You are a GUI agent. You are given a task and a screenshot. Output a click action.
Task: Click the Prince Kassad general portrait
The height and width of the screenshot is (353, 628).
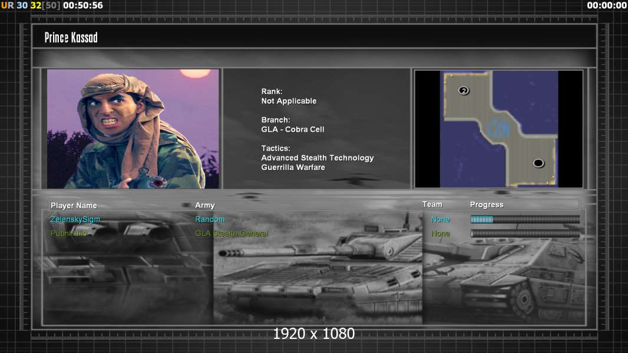tap(133, 129)
